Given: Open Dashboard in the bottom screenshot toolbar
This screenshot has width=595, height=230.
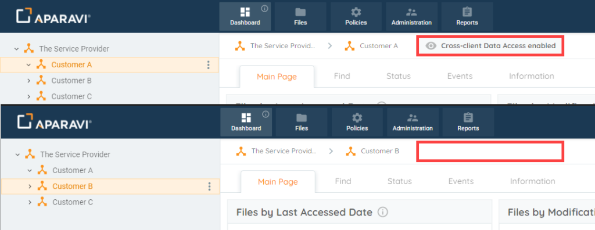Looking at the screenshot, I should [246, 122].
